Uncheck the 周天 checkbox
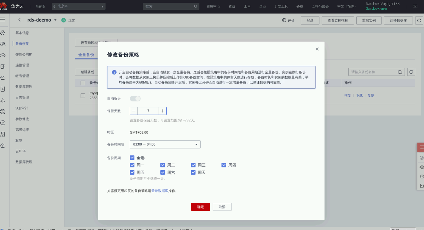Image resolution: width=424 pixels, height=230 pixels. pyautogui.click(x=193, y=172)
